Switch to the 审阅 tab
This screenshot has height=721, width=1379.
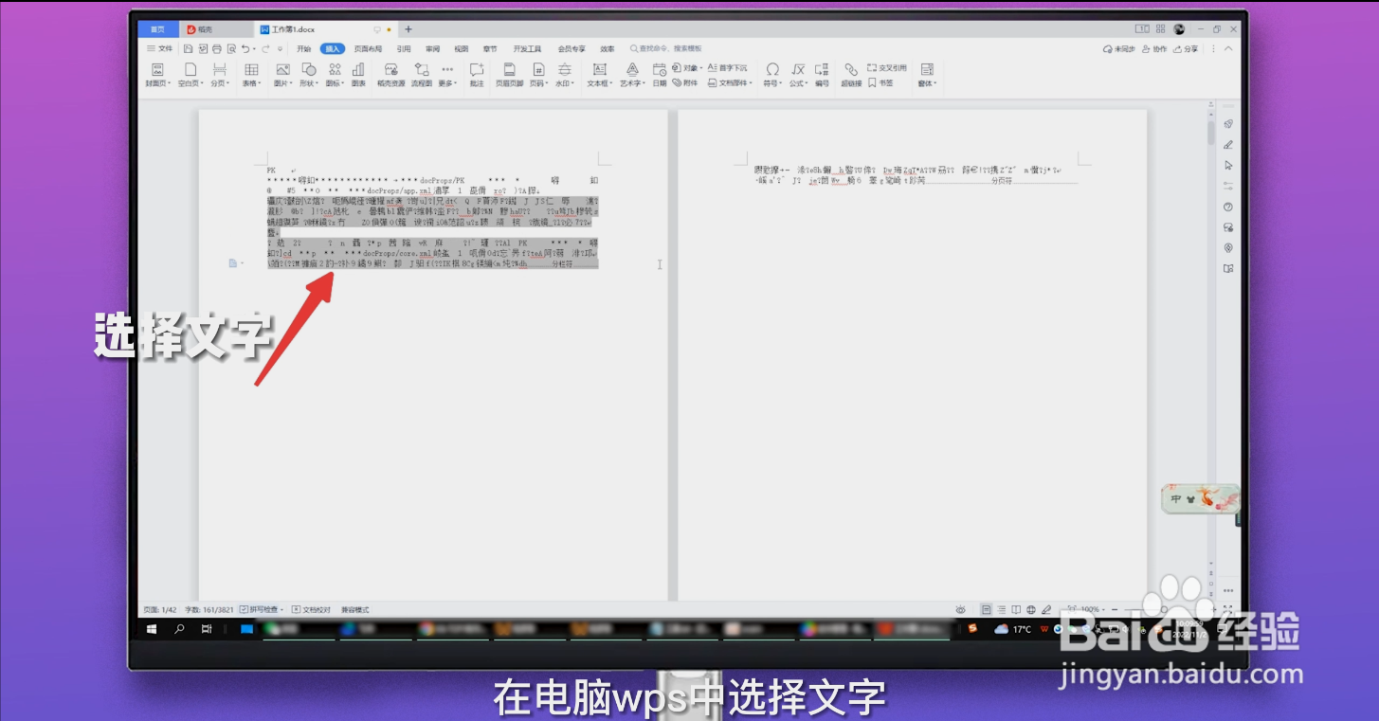coord(432,48)
